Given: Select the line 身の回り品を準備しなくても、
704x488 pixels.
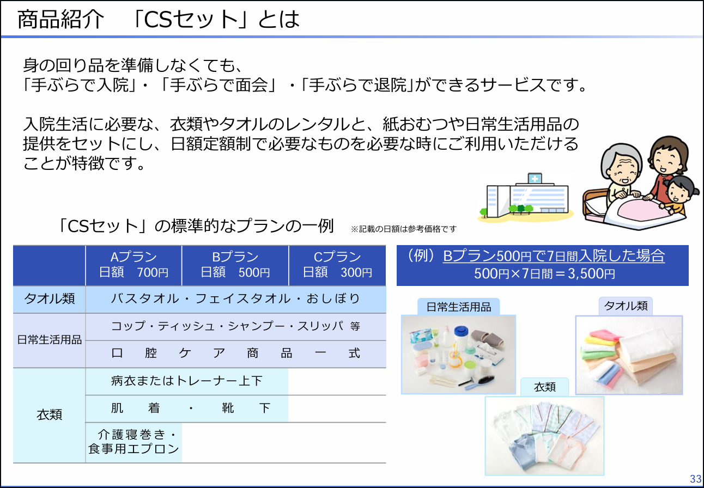Looking at the screenshot, I should tap(132, 66).
